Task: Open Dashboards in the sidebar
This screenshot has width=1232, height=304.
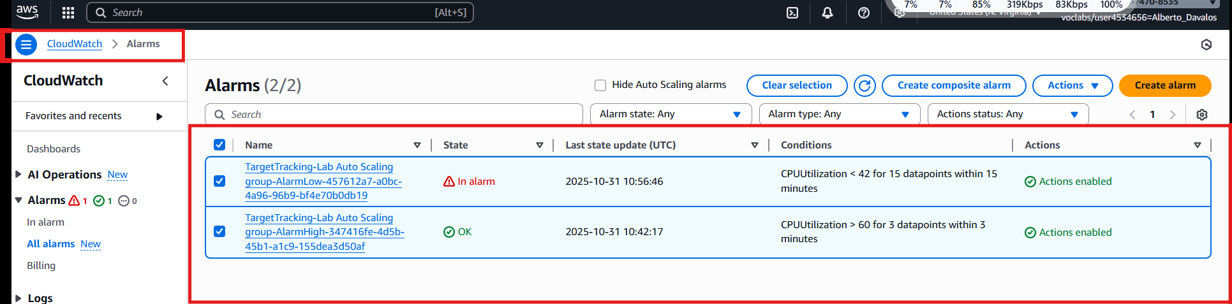Action: (54, 149)
